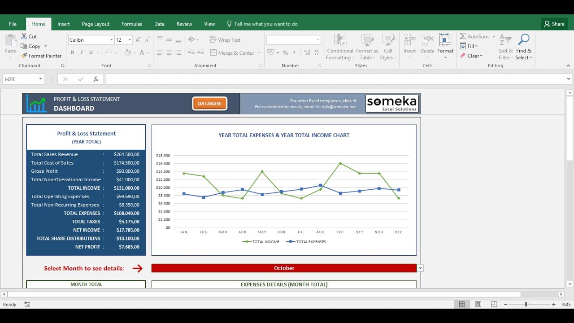Viewport: 574px width, 323px height.
Task: Toggle Underline formatting
Action: tap(91, 52)
